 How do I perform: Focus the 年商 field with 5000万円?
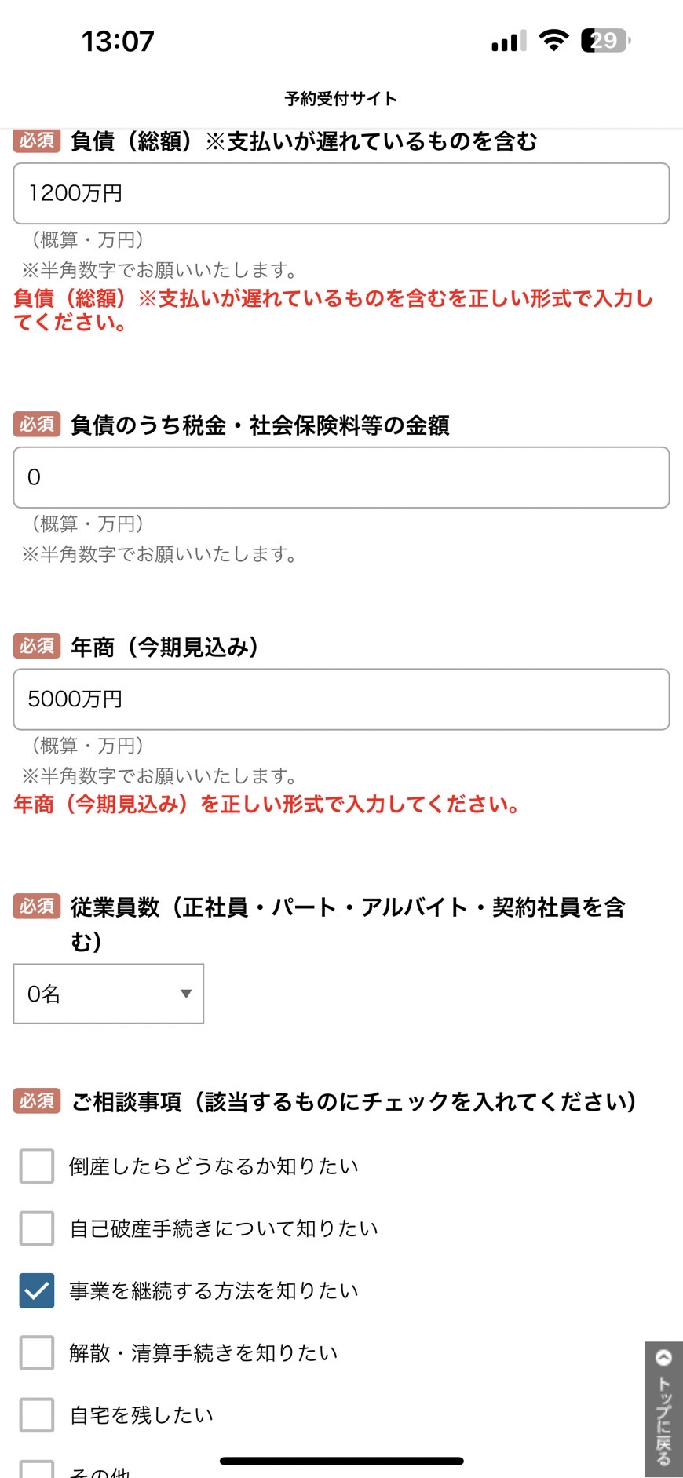(341, 699)
